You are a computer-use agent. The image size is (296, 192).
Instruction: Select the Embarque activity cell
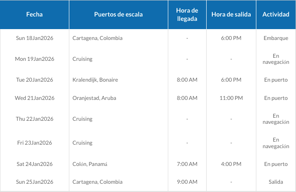point(276,38)
